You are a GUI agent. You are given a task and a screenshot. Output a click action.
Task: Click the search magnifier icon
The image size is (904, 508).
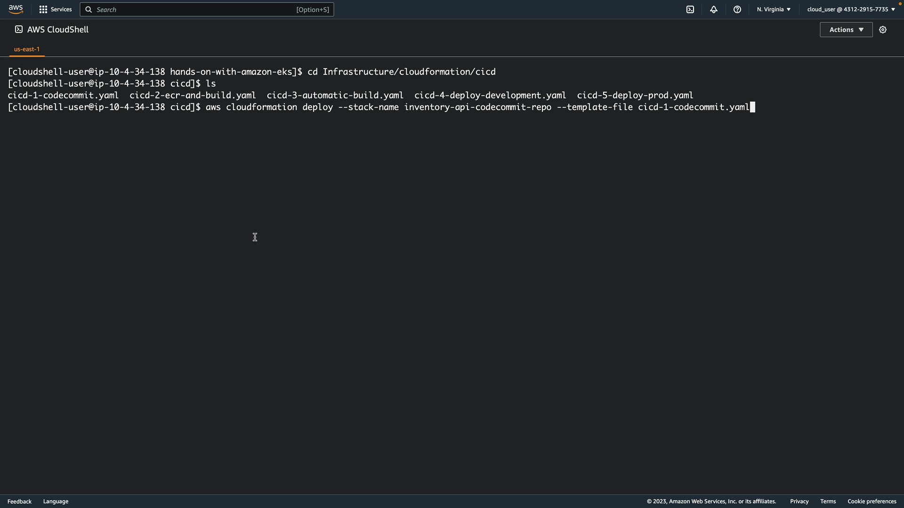click(x=89, y=9)
